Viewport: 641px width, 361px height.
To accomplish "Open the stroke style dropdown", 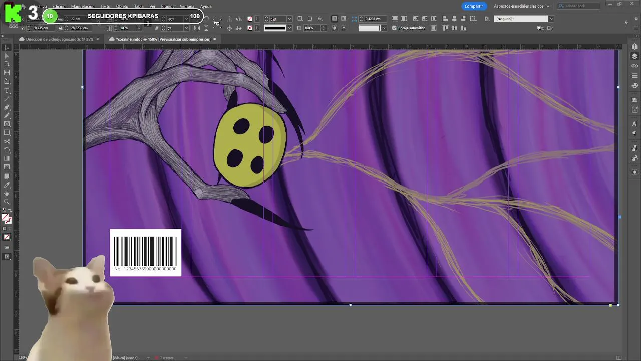I will click(x=289, y=28).
